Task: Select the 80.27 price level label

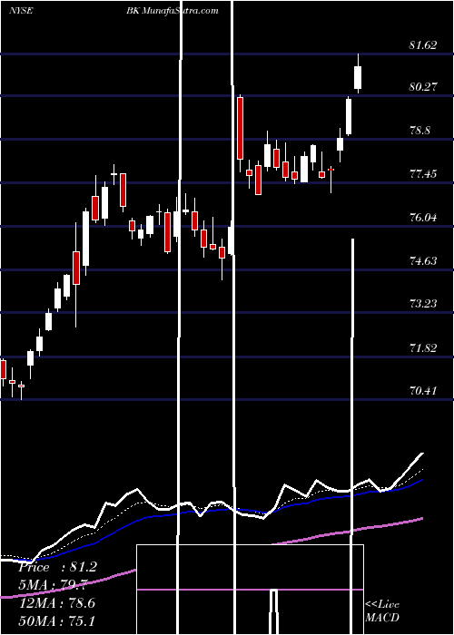Action: coord(423,87)
